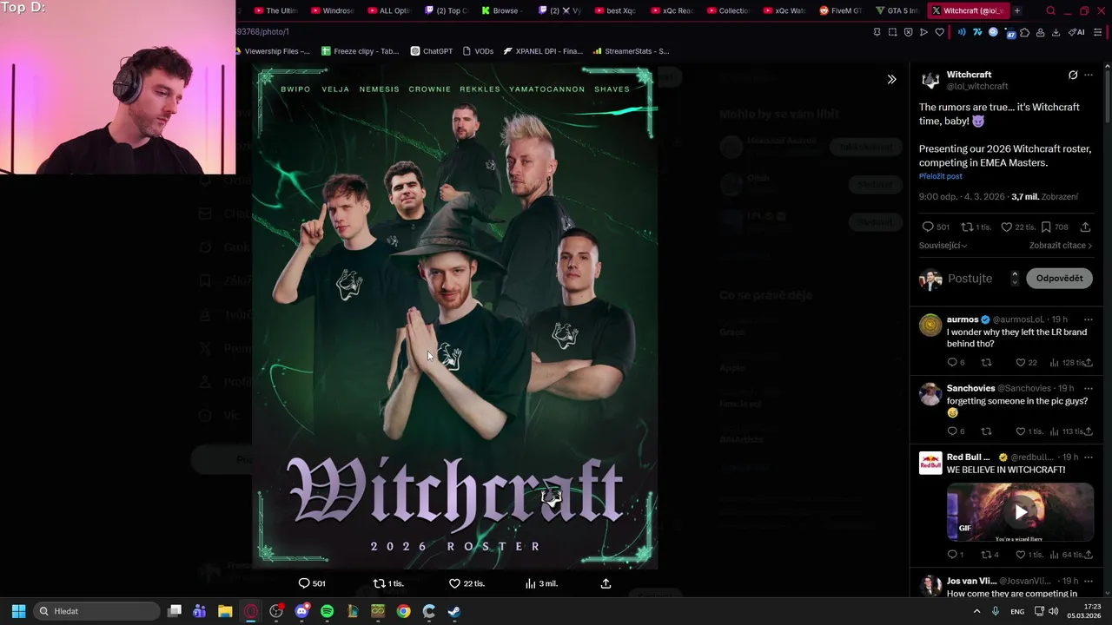Switch to the Collection browser tab

pyautogui.click(x=727, y=10)
